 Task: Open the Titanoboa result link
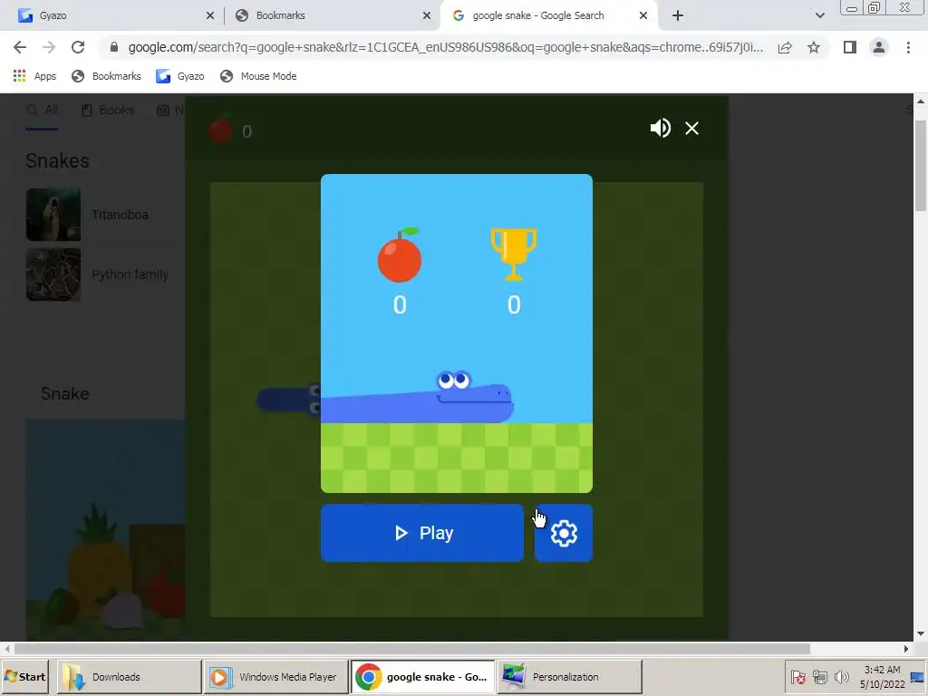pyautogui.click(x=121, y=215)
